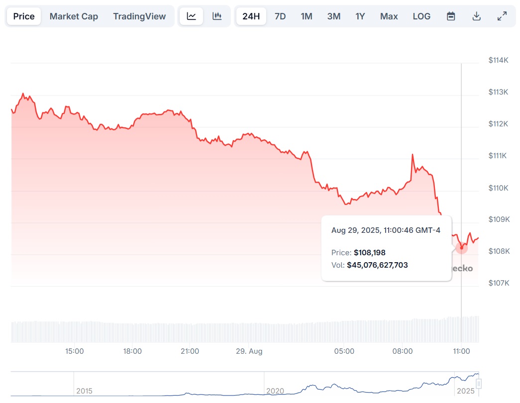Open the calendar date range picker
The width and height of the screenshot is (520, 403).
pyautogui.click(x=451, y=16)
